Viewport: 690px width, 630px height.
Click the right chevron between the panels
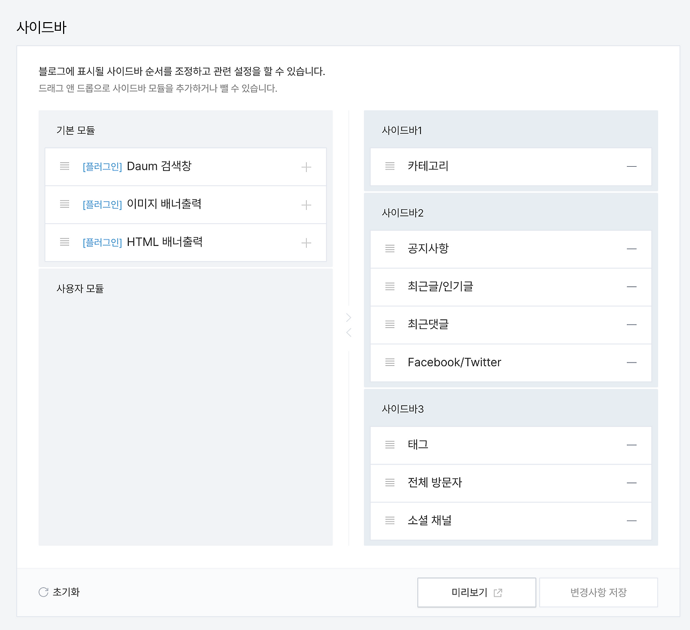(x=349, y=317)
